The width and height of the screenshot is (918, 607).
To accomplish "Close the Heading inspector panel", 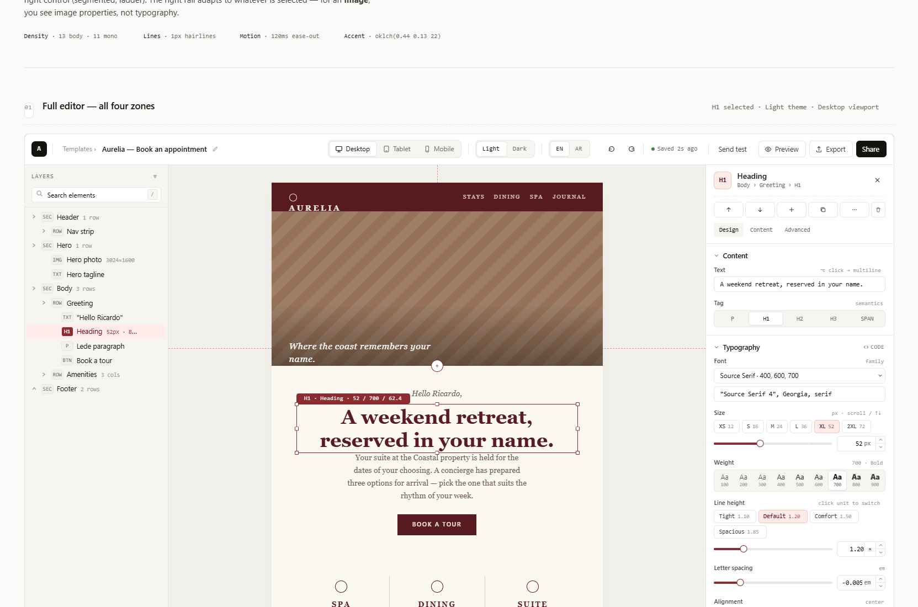I will pos(877,180).
